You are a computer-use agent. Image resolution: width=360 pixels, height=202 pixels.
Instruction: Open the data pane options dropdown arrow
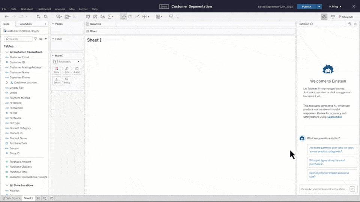tap(46, 39)
